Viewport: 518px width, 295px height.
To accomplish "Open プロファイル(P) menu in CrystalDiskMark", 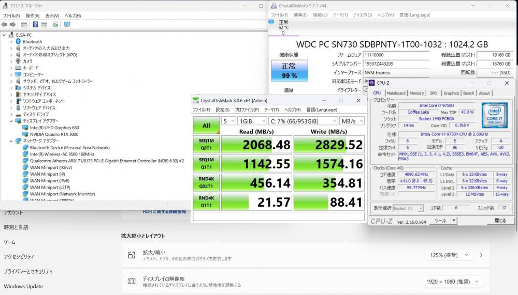I will click(x=247, y=110).
